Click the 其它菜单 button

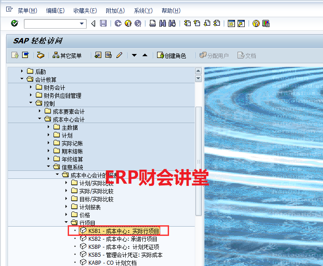(x=67, y=55)
